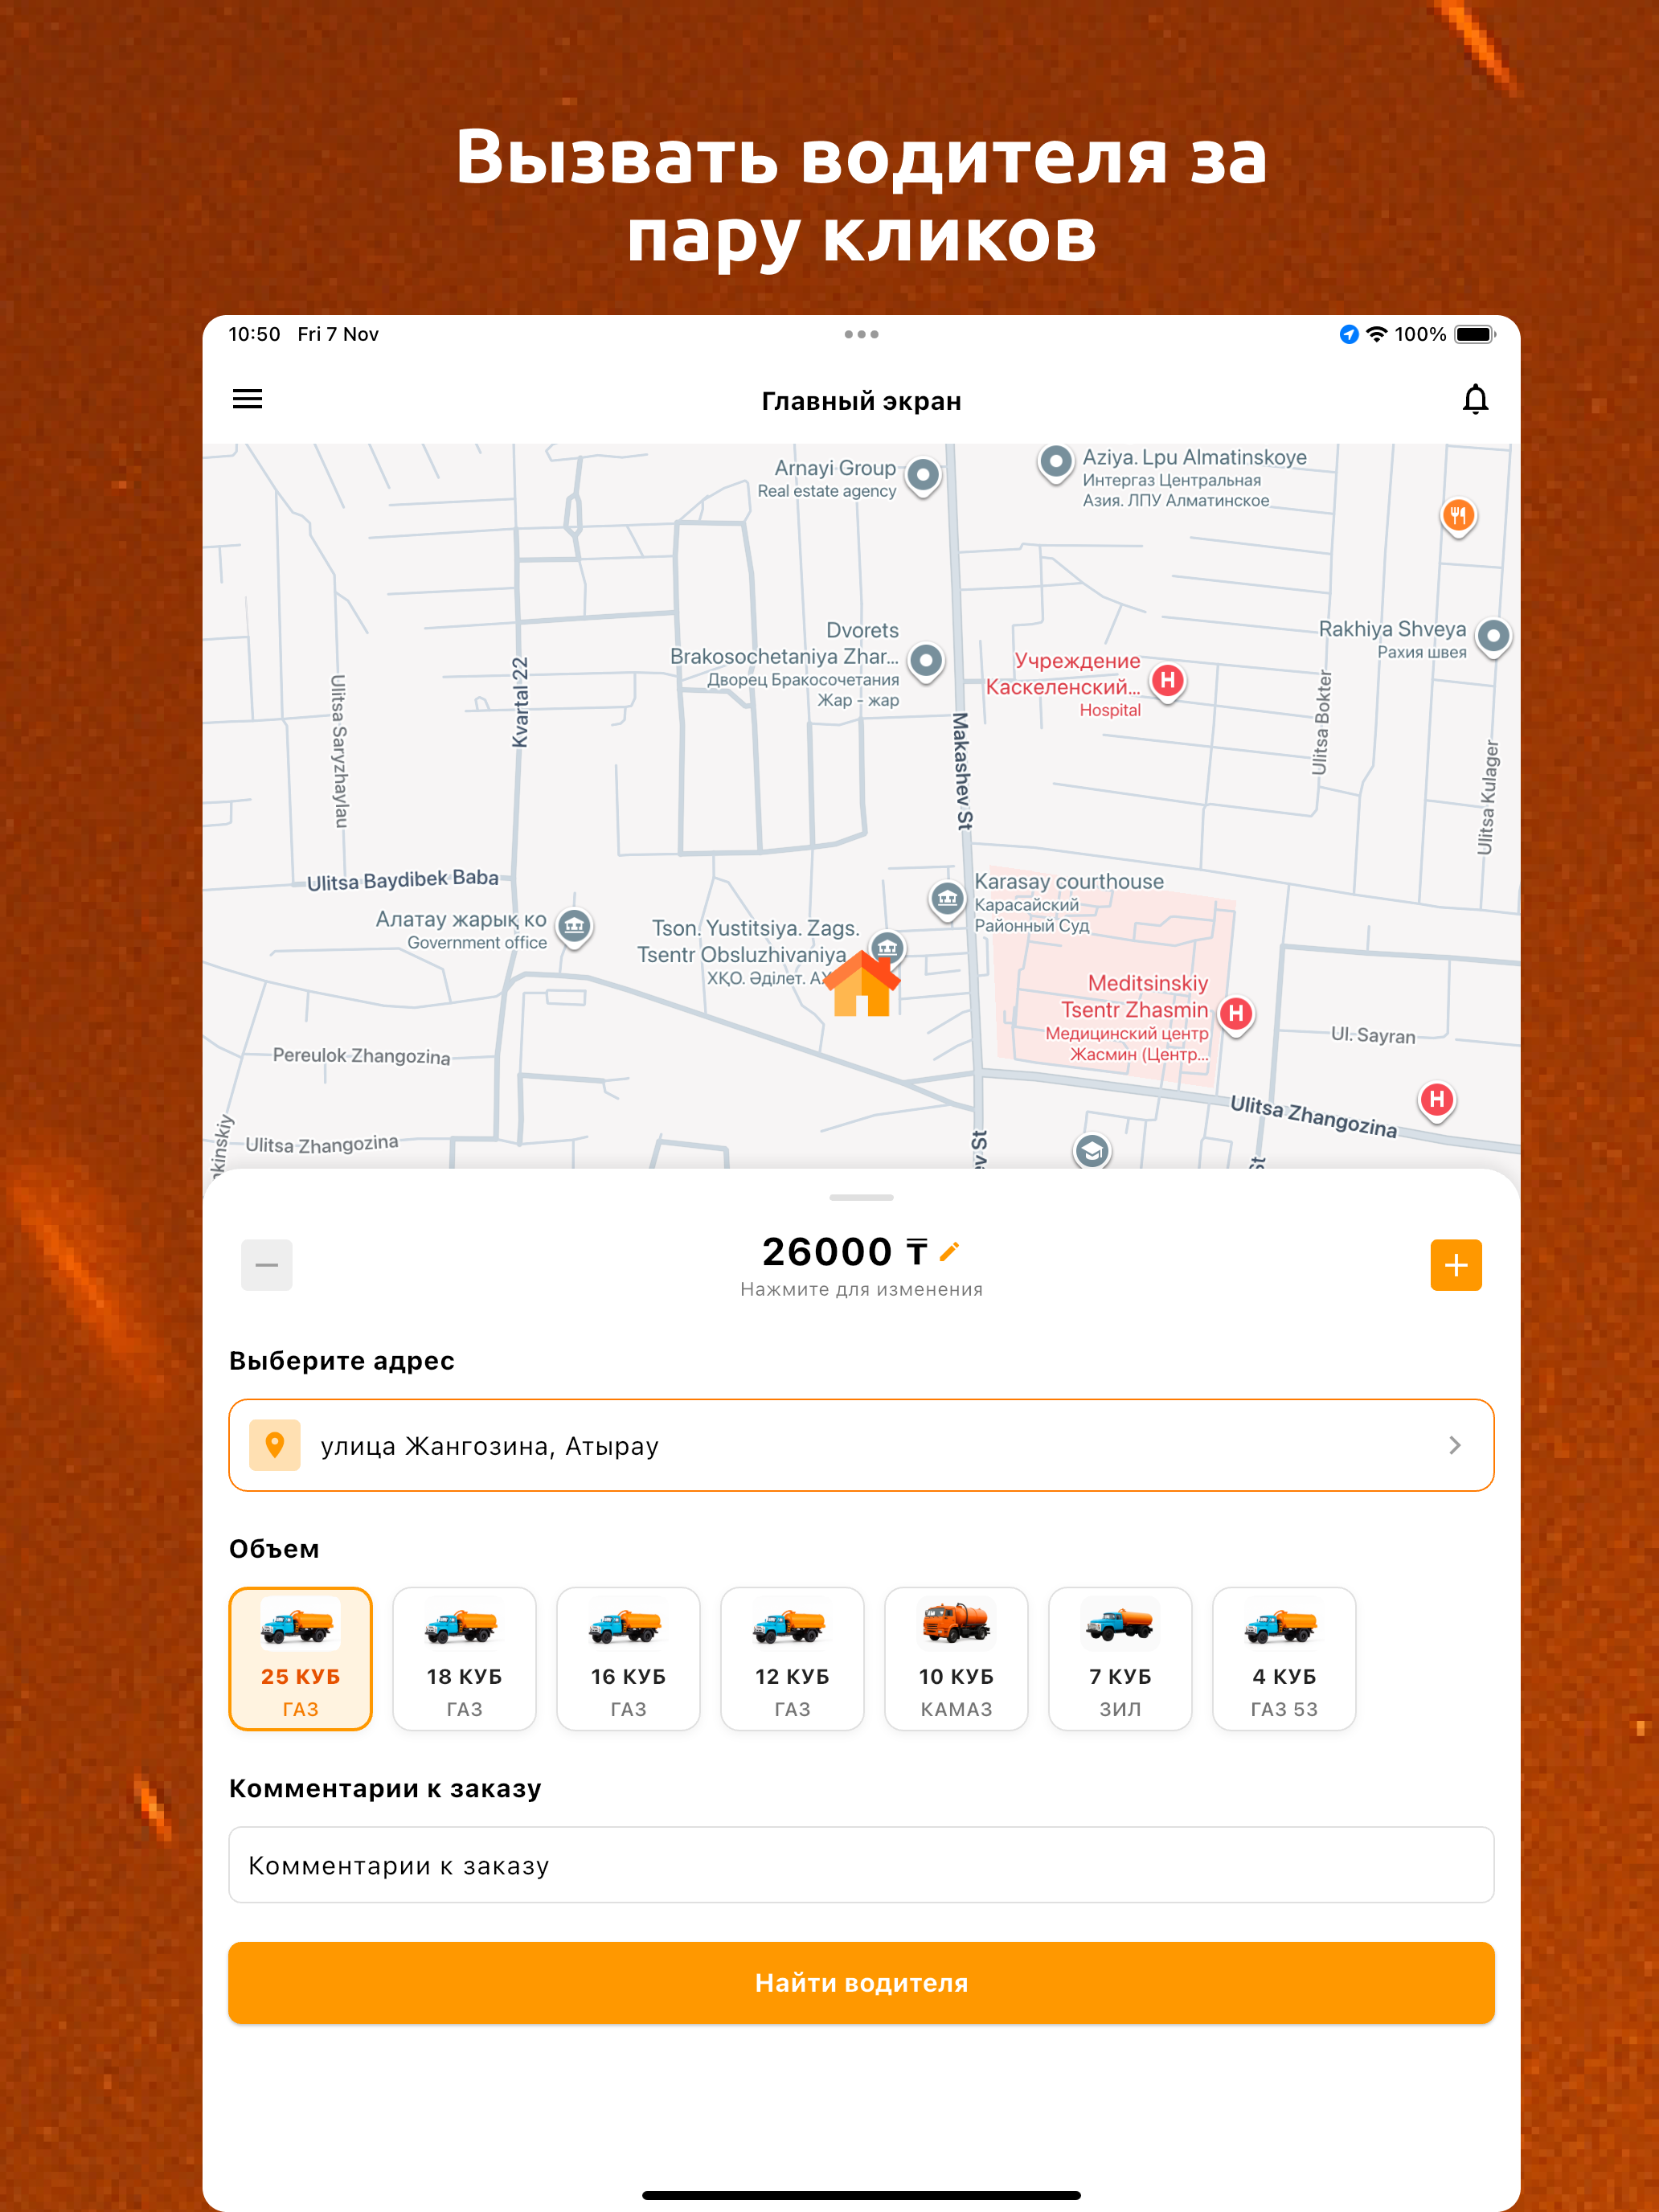The height and width of the screenshot is (2212, 1659).
Task: Tap the Wi-Fi status icon
Action: coord(1377,334)
